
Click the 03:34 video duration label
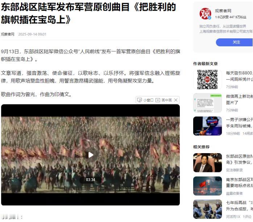(x=91, y=180)
